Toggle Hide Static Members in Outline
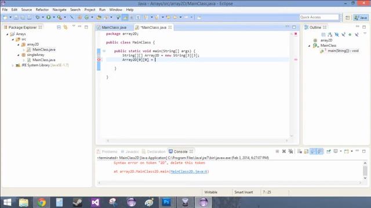This screenshot has width=371, height=208. 343,35
